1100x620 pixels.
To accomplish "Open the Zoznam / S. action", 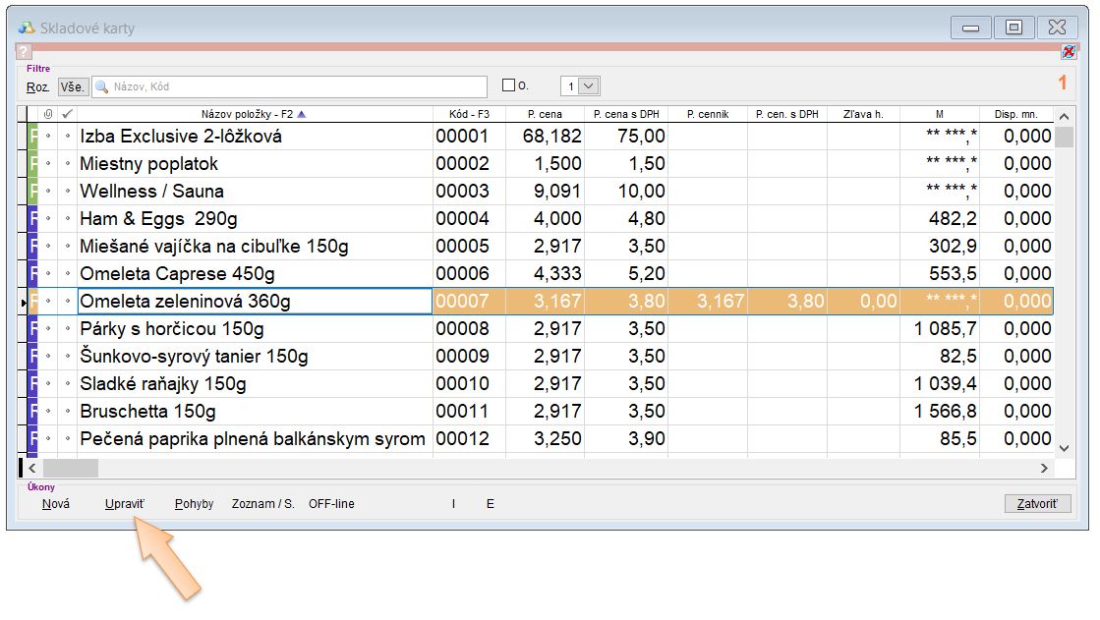I will click(x=262, y=504).
